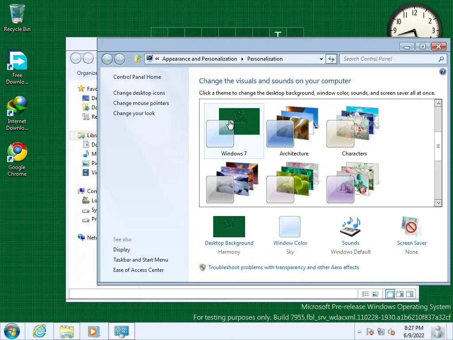
Task: Open the address bar history dropdown
Action: (x=321, y=59)
